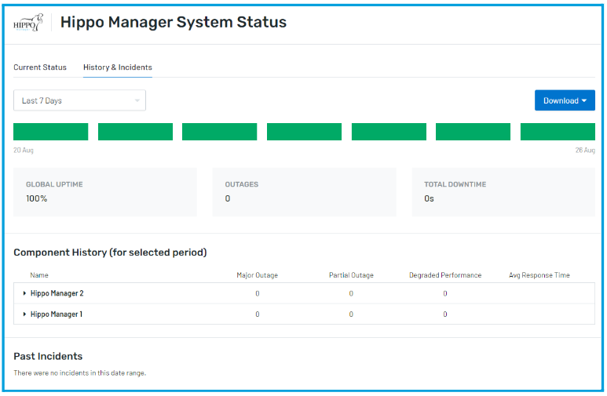Click Hippo Manager 1 Partial Outage count
The height and width of the screenshot is (396, 607).
351,314
